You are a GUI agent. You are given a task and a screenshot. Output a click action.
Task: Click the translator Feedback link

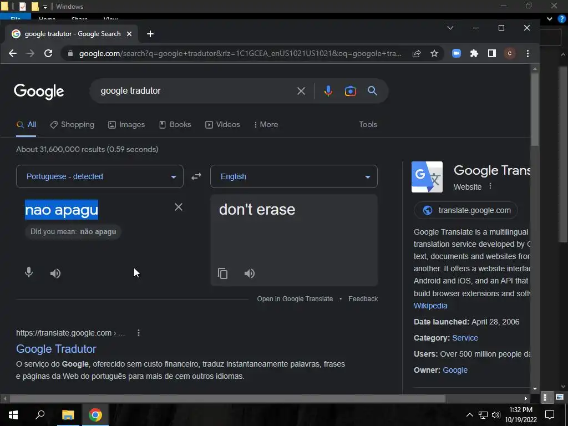click(x=363, y=299)
